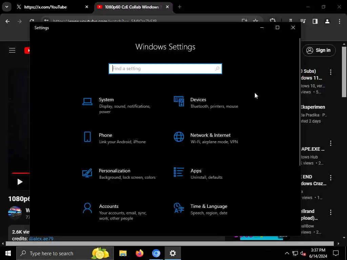Show hidden system tray icons
The image size is (347, 260).
coord(287,253)
